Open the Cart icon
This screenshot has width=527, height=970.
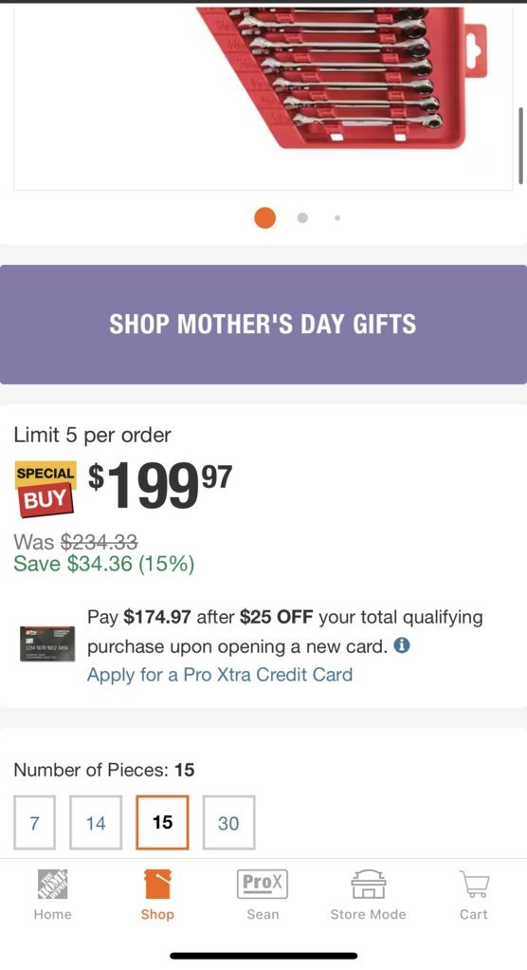coord(474,884)
